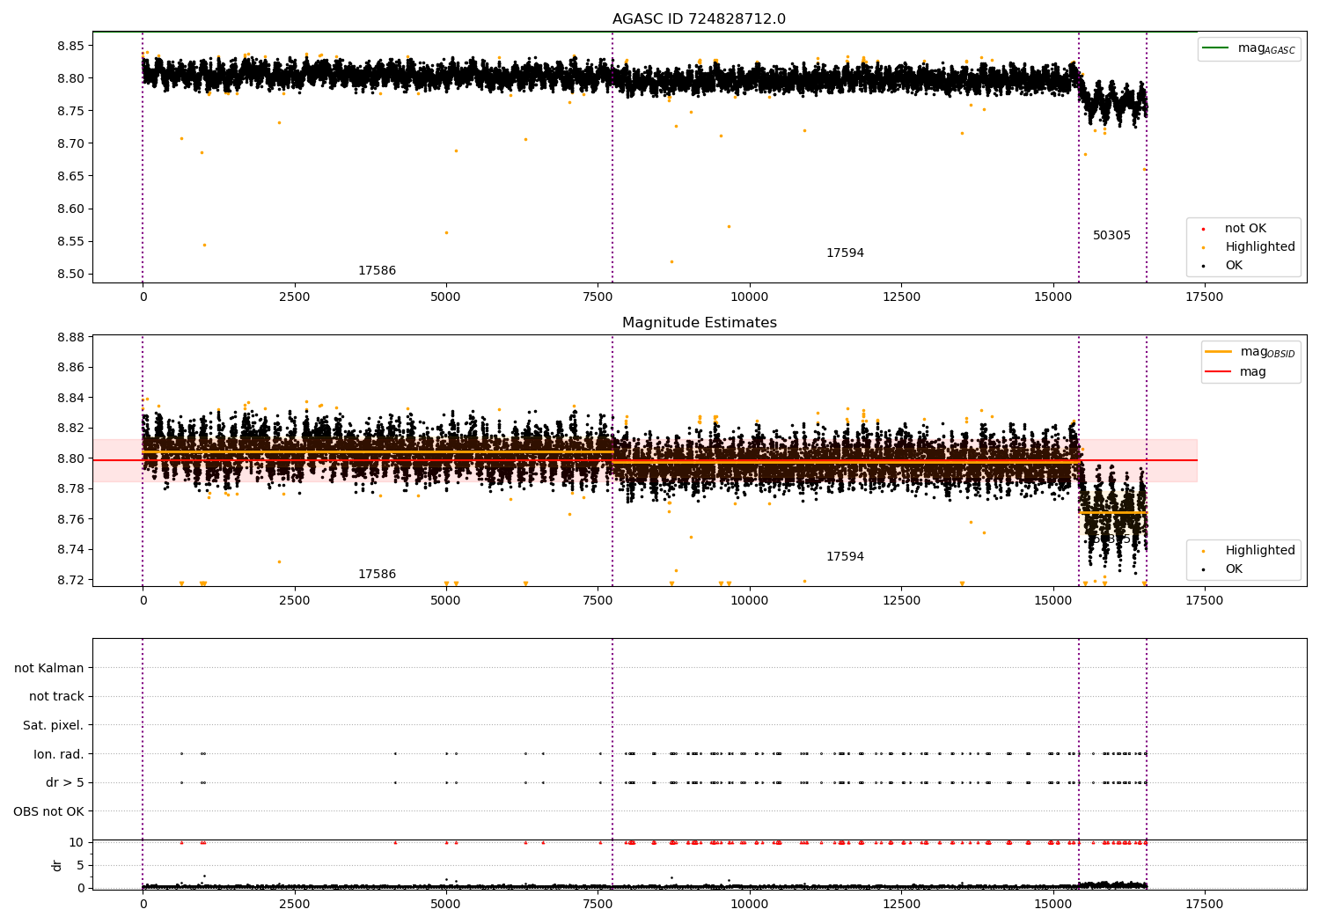Click the 'OK' legend entry in middle plot
Image resolution: width=1320 pixels, height=924 pixels.
pyautogui.click(x=1234, y=569)
